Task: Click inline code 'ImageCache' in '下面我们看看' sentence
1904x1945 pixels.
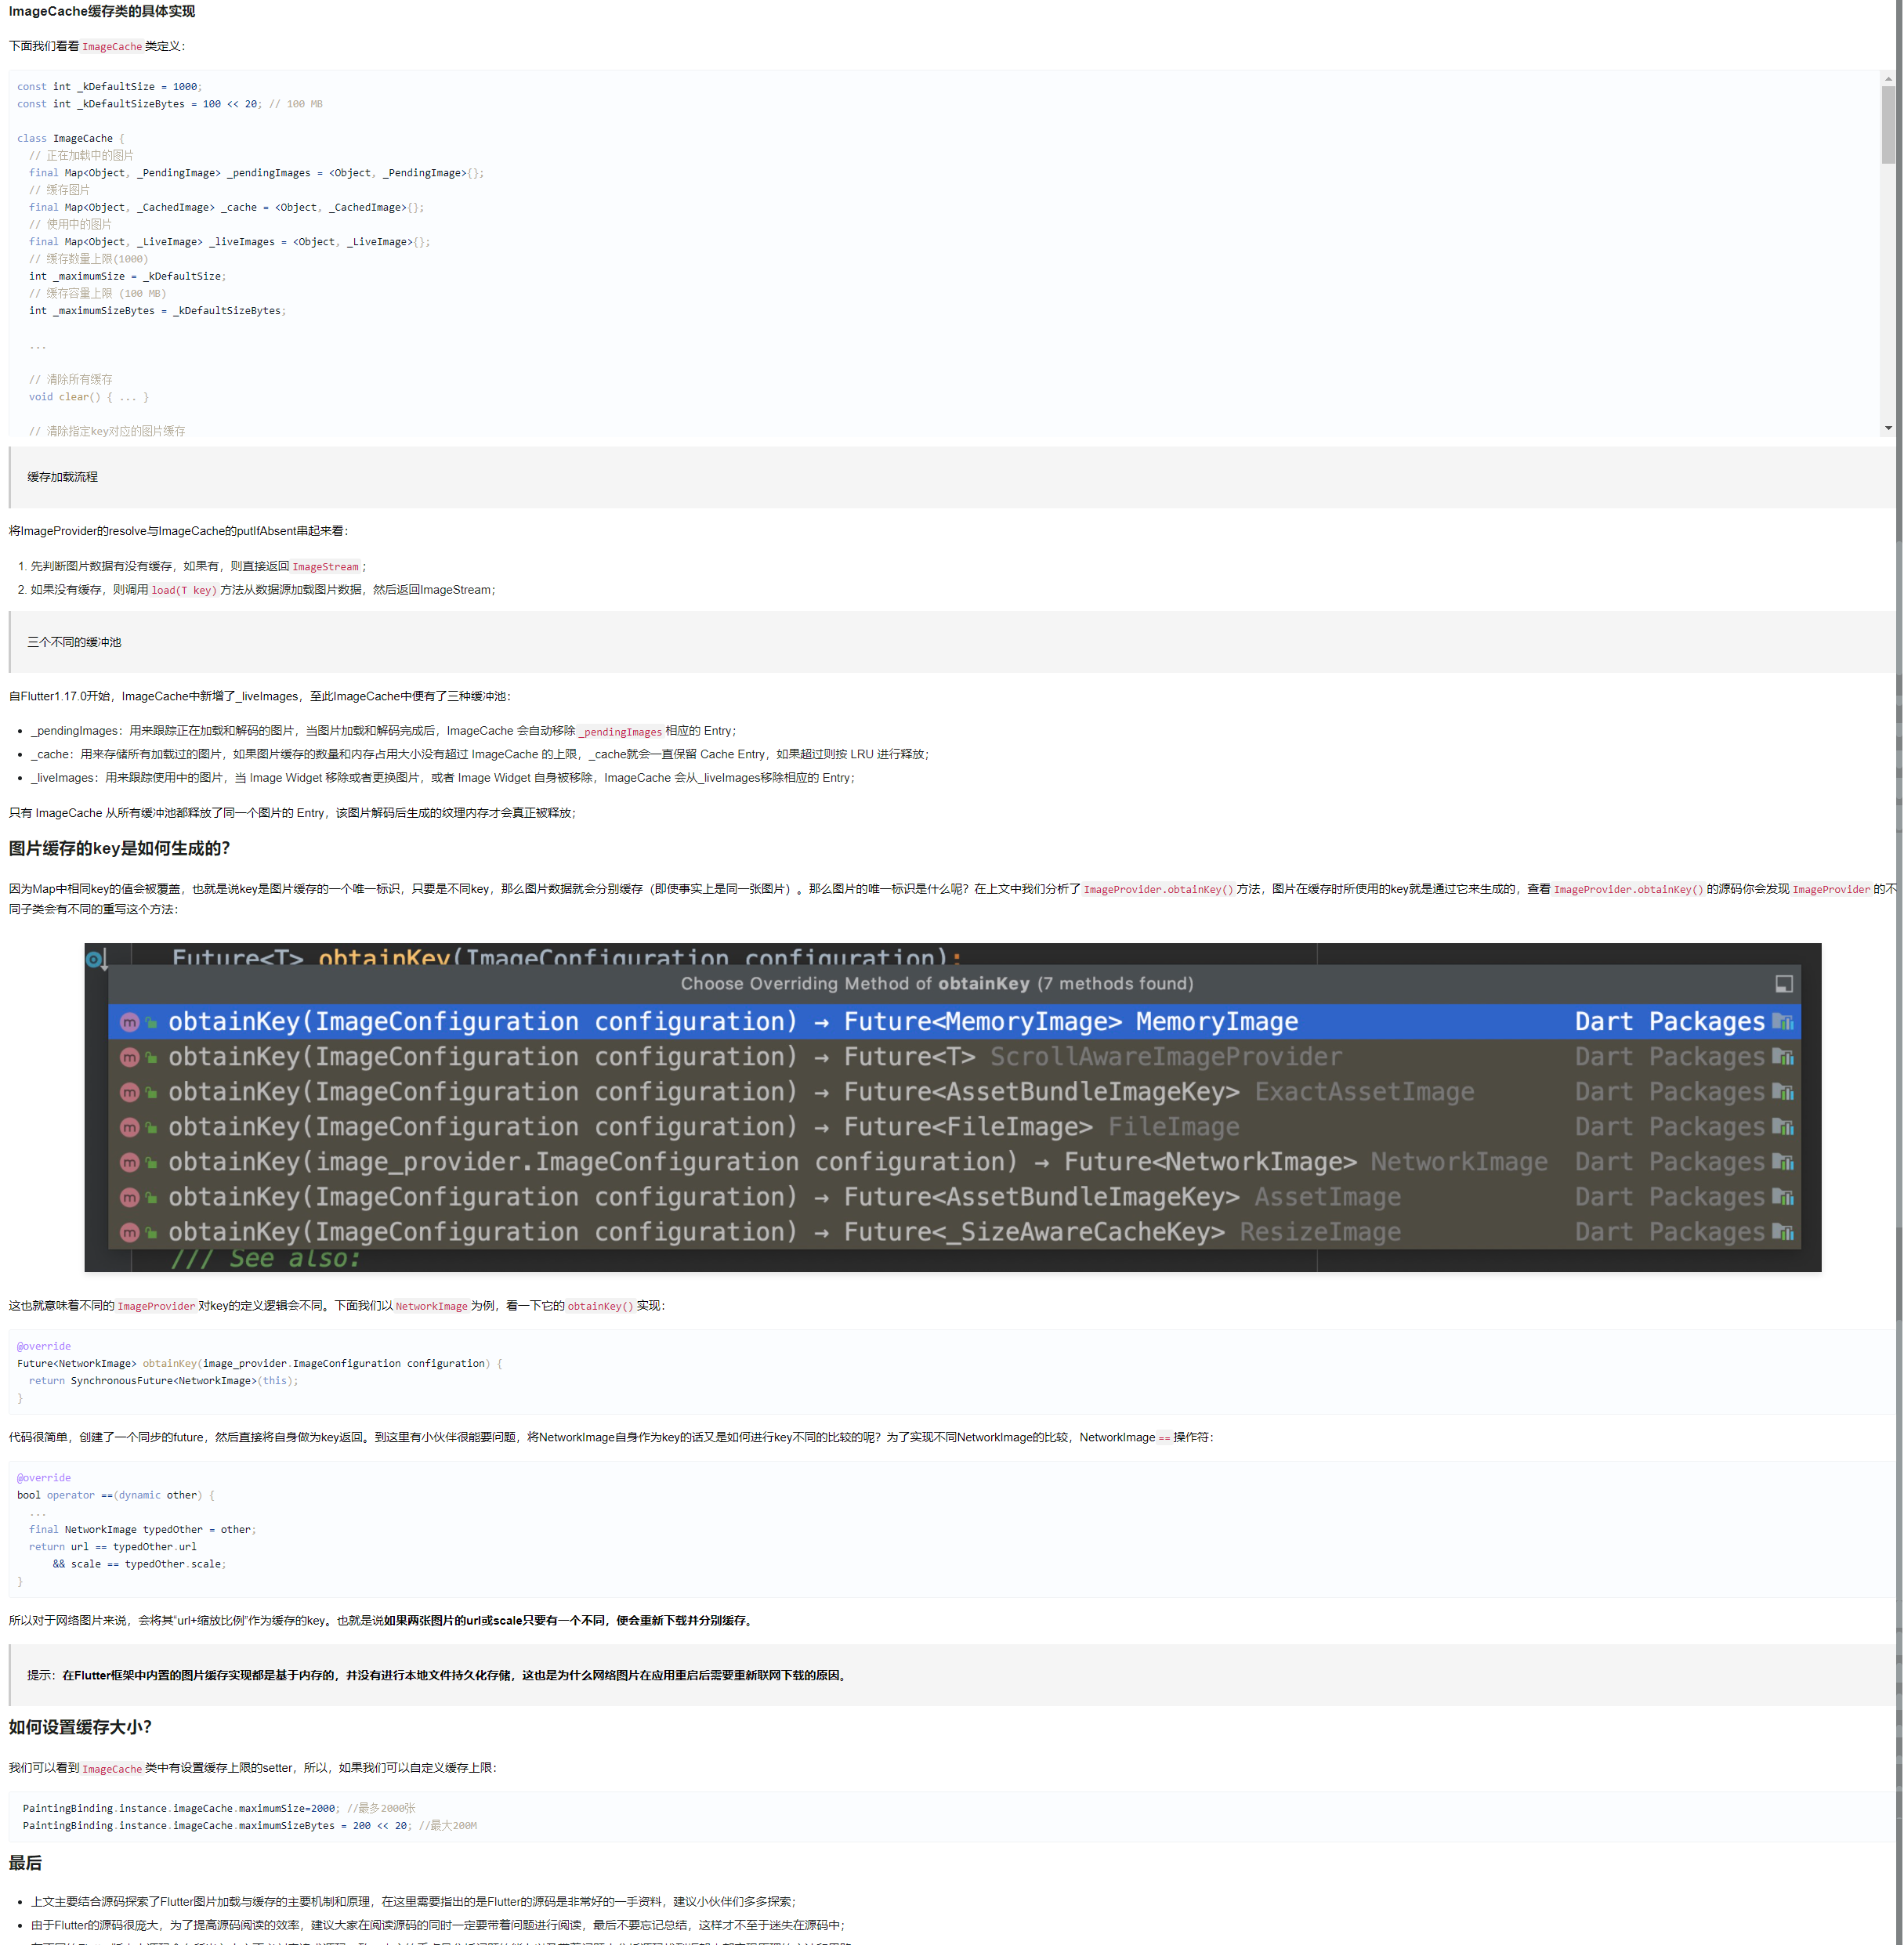Action: click(x=112, y=47)
